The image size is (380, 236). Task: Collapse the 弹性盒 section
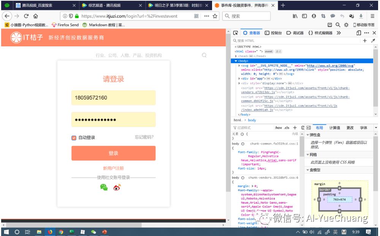308,135
